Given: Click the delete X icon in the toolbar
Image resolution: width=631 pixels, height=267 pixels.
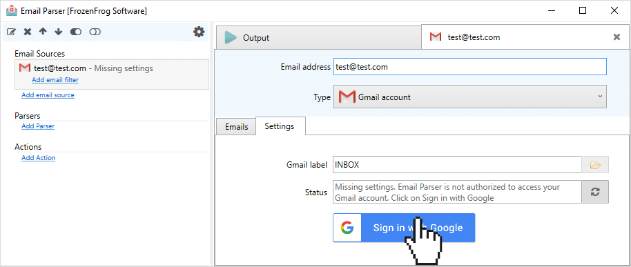Looking at the screenshot, I should [28, 32].
